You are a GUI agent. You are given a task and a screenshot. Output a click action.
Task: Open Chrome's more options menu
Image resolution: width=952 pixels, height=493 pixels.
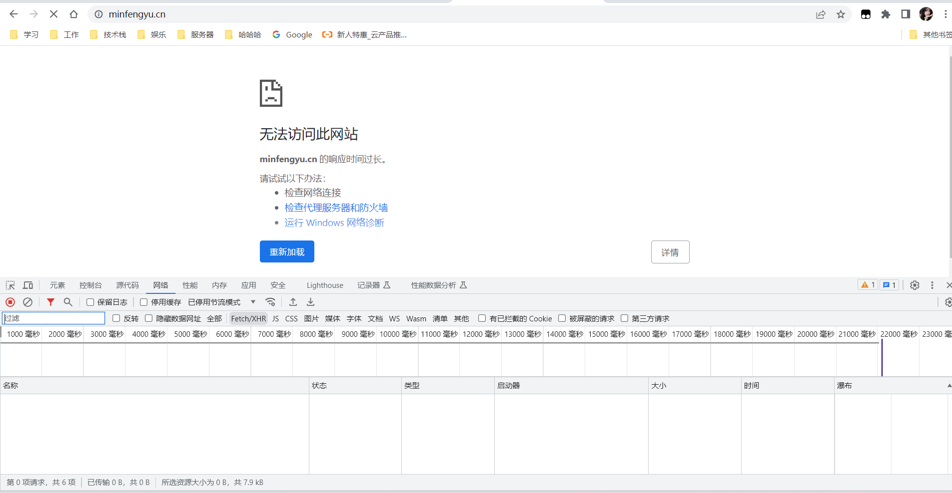(946, 14)
